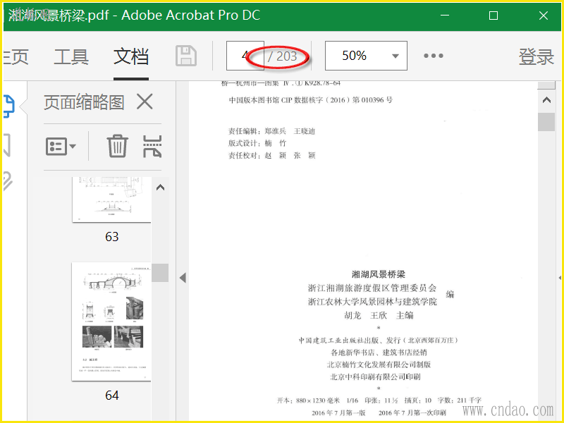
Task: Click the save disk icon
Action: tap(186, 56)
